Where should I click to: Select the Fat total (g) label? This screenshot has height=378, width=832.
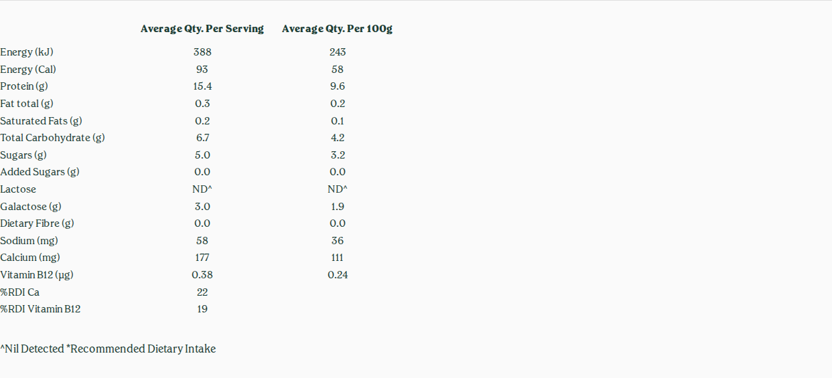point(27,104)
